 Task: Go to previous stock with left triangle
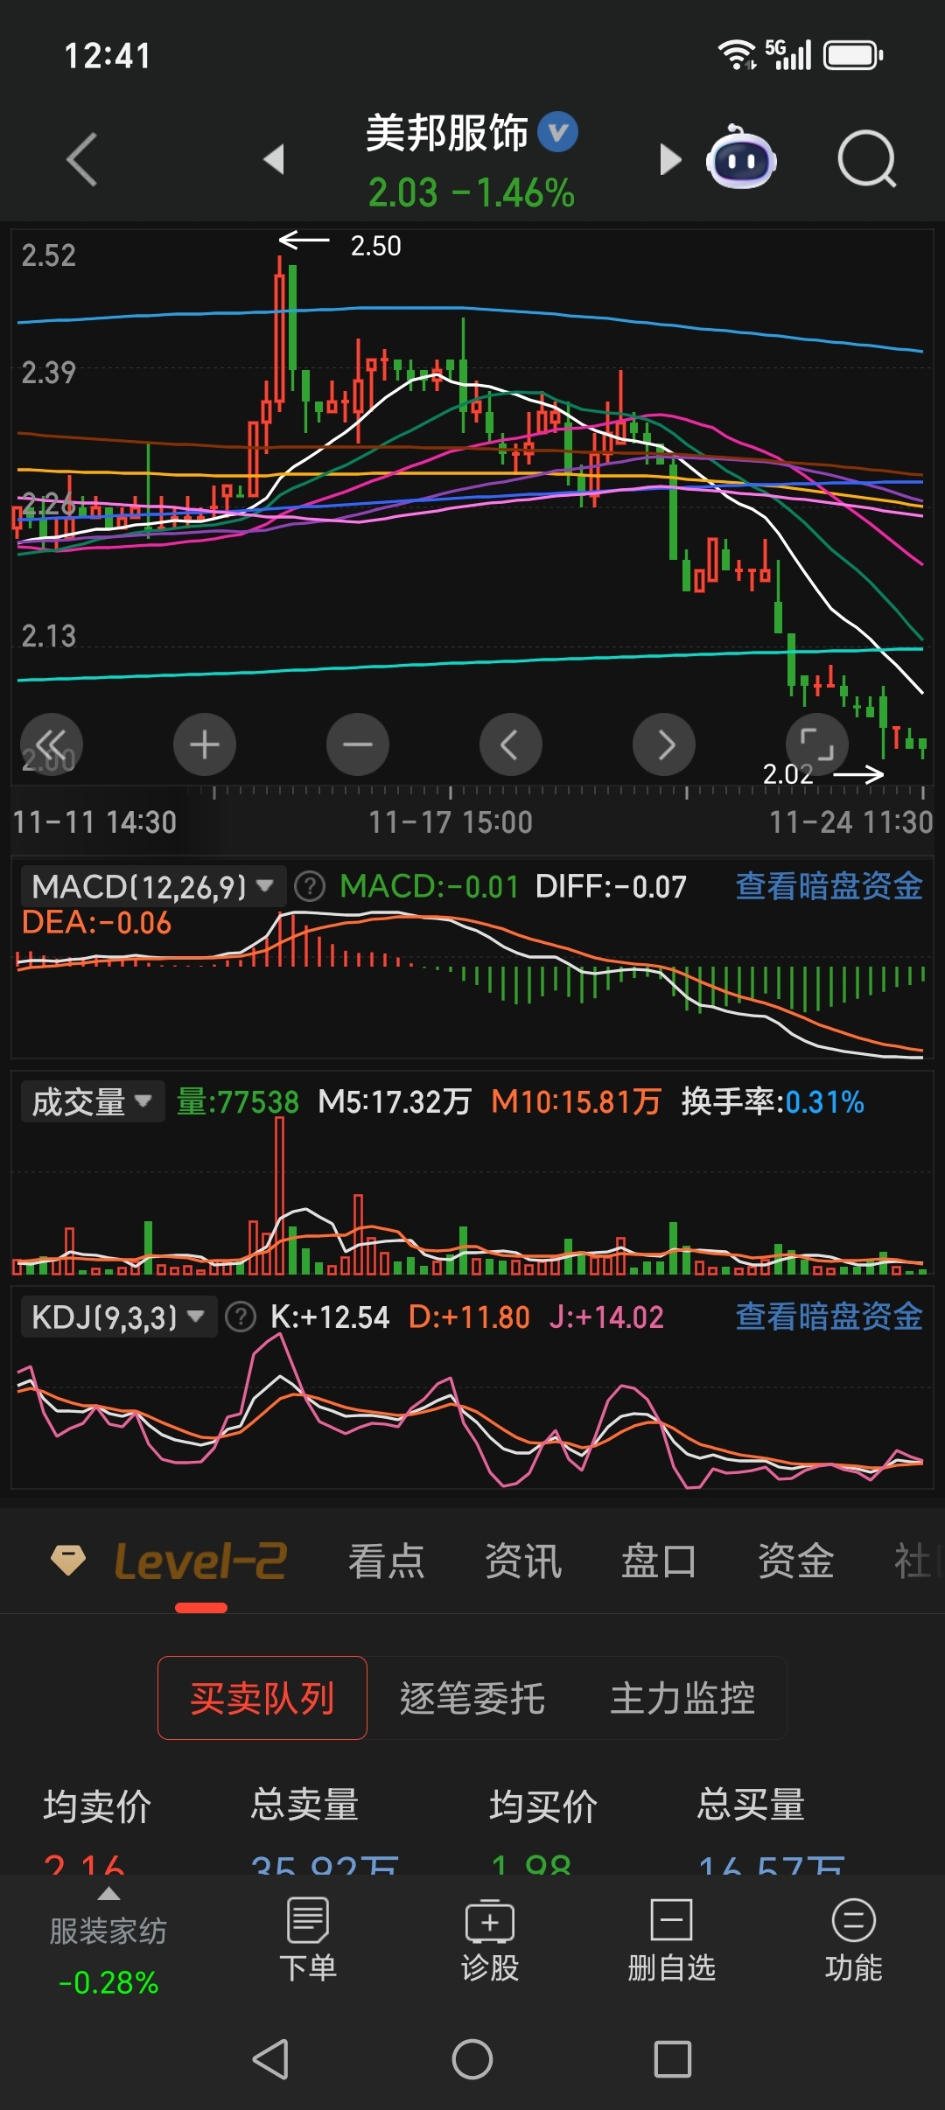point(274,159)
